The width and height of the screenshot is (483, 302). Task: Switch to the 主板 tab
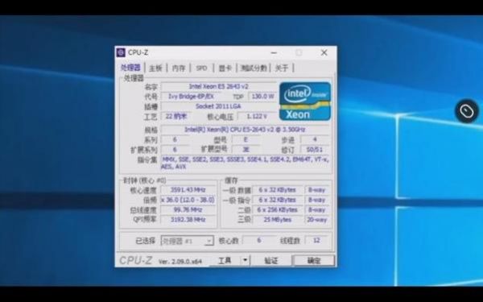point(155,68)
